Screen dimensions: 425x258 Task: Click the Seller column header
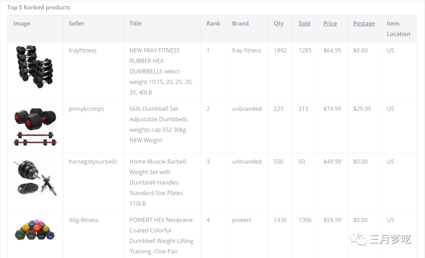coord(76,24)
